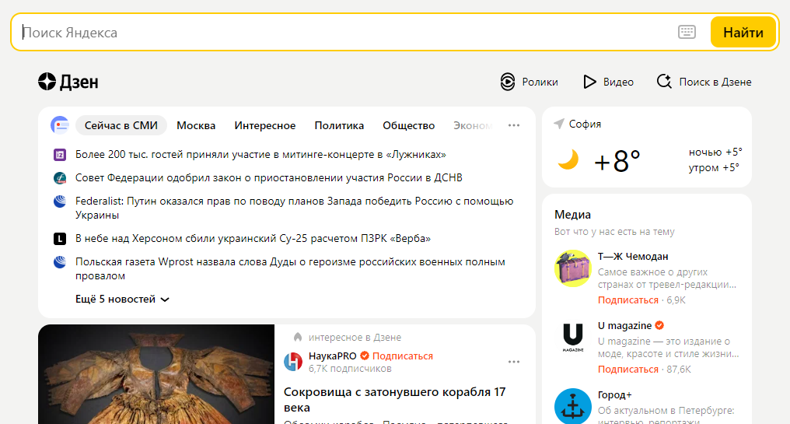This screenshot has height=424, width=790.
Task: Click the утром +5° forecast
Action: coord(714,167)
